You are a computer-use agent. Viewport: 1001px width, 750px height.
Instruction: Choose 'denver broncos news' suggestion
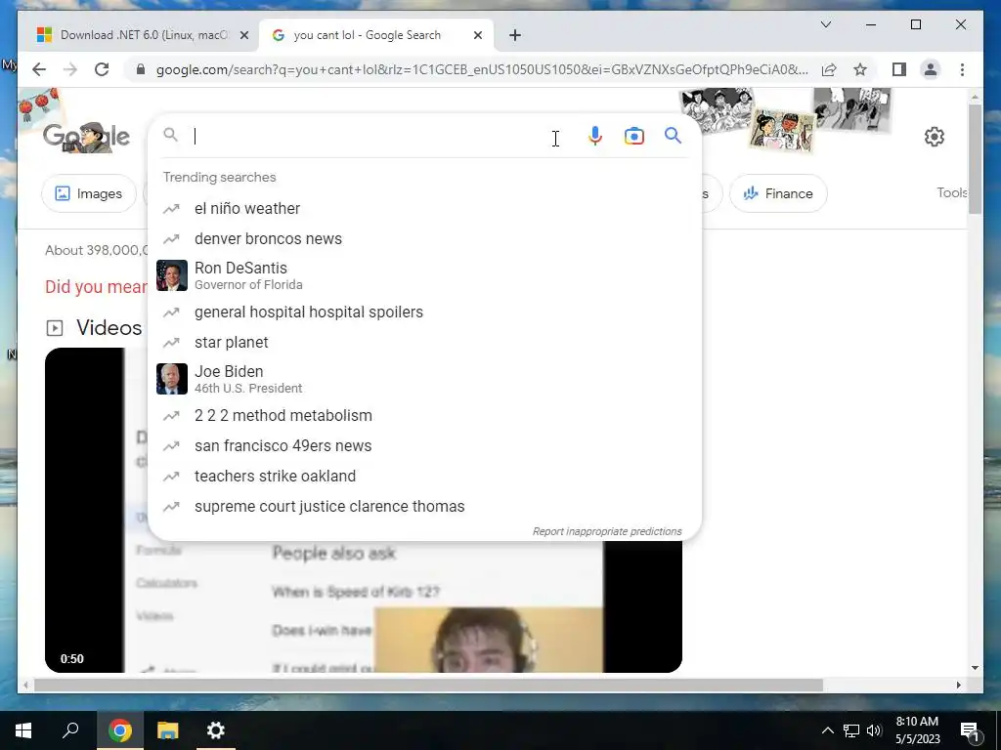click(x=424, y=238)
